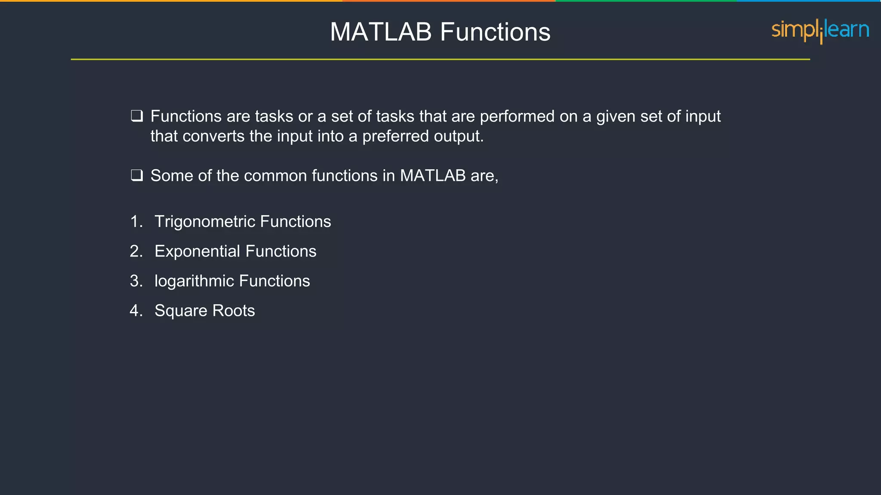Viewport: 881px width, 495px height.
Task: Click the yellow-green divider line under the title
Action: pos(440,59)
